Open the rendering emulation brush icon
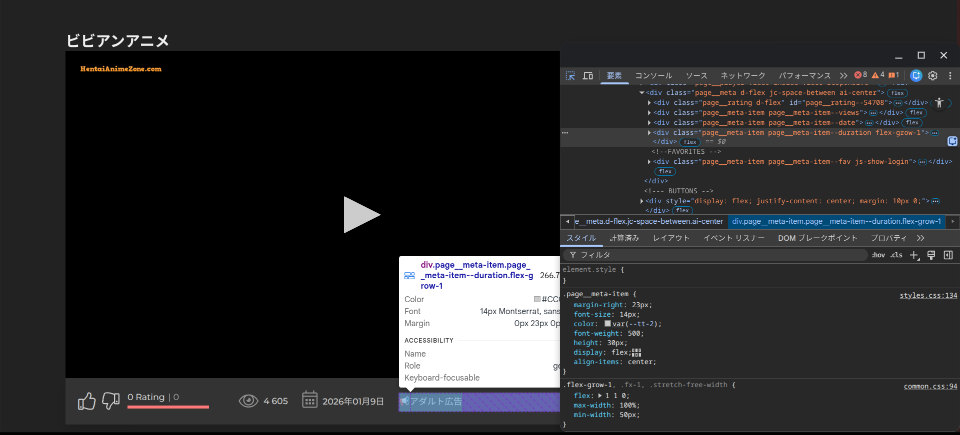 (931, 255)
